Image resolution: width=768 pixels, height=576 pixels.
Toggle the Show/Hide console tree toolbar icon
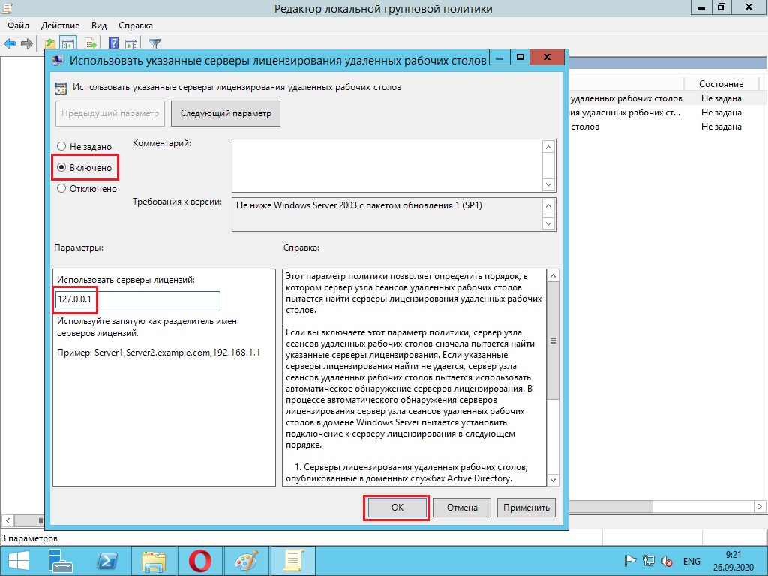point(68,43)
